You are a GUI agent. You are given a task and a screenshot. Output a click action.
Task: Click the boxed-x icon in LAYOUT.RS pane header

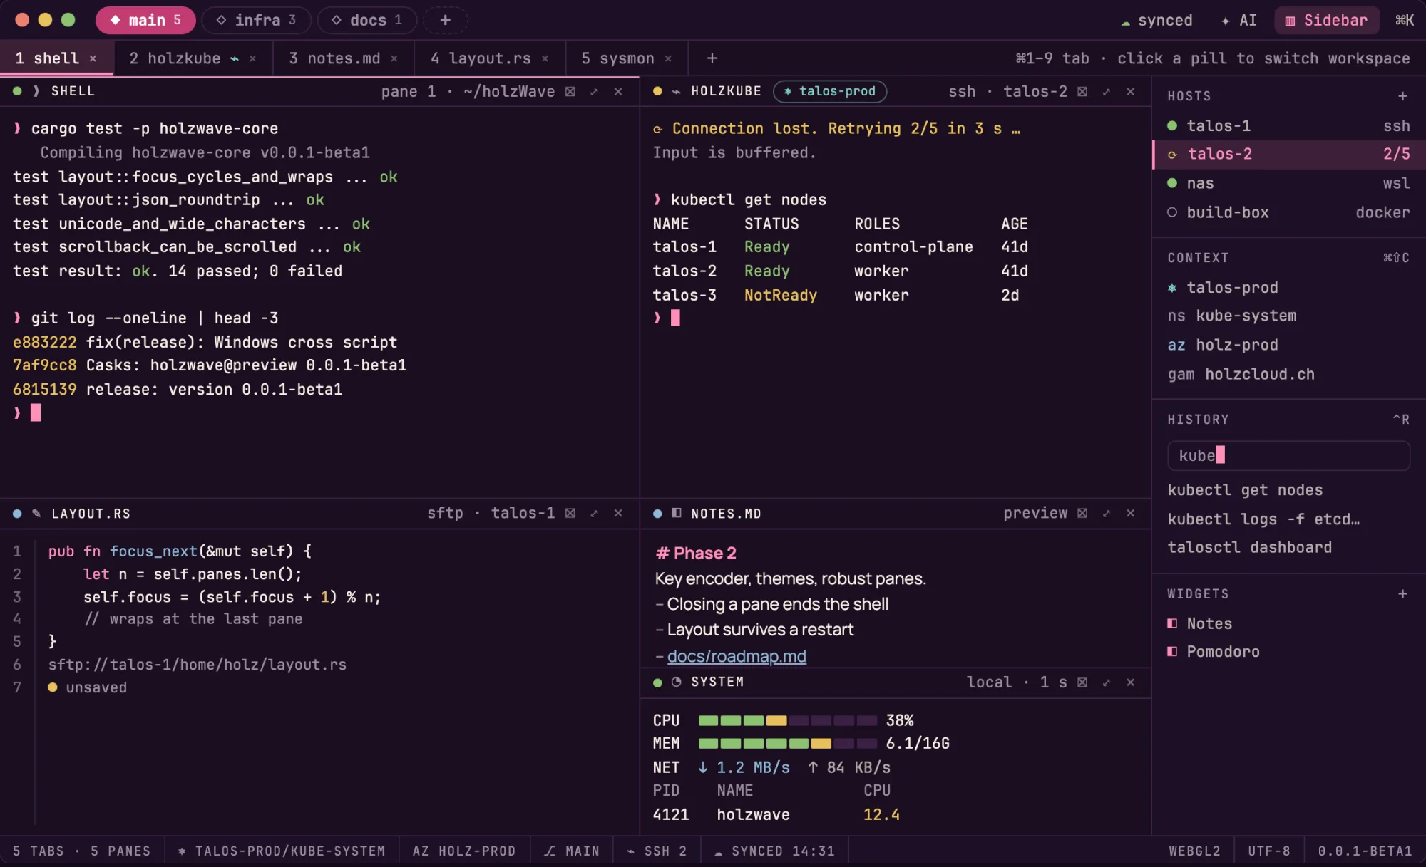[570, 513]
